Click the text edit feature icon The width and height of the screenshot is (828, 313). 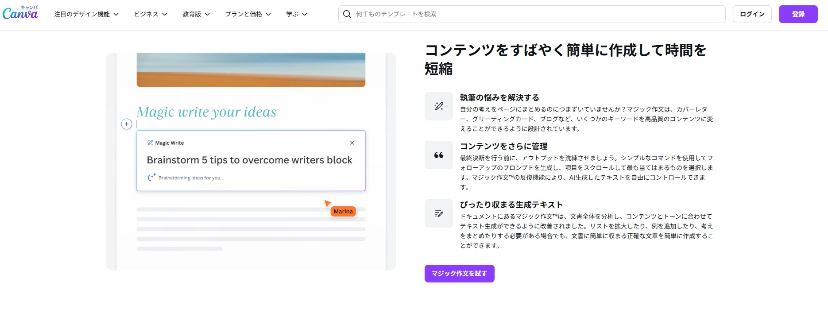pyautogui.click(x=439, y=213)
